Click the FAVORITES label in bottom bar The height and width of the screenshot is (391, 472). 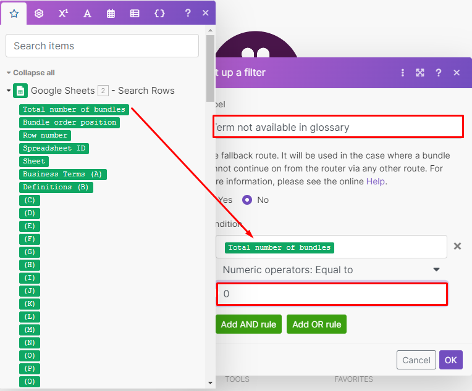click(x=354, y=379)
